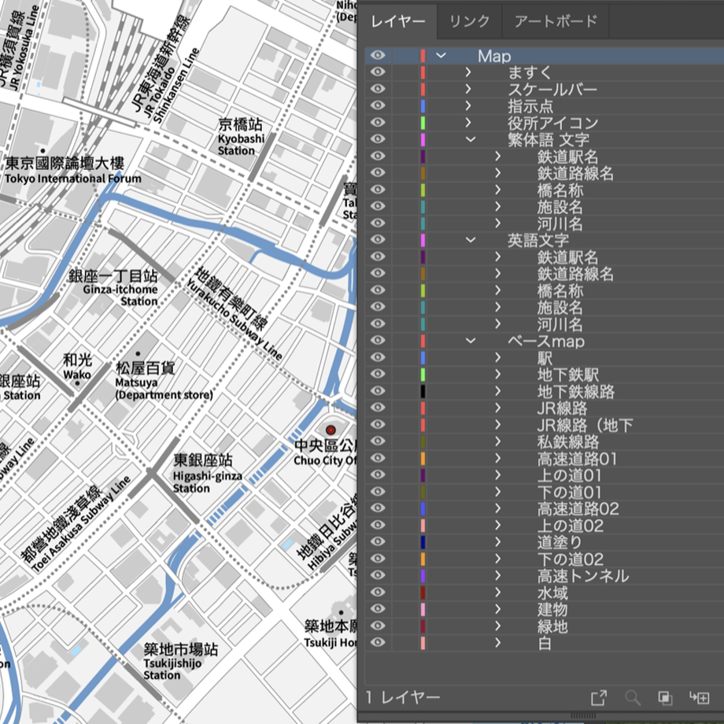The width and height of the screenshot is (724, 724).
Task: Click the purple color bar of 高速トンネル
Action: click(x=423, y=575)
